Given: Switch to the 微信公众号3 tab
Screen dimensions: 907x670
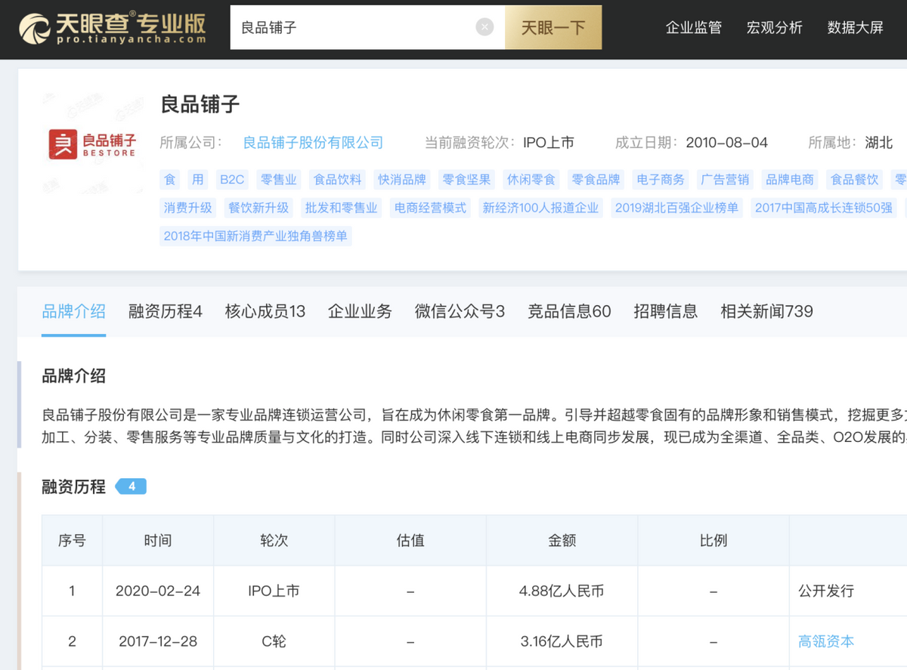Looking at the screenshot, I should coord(460,311).
